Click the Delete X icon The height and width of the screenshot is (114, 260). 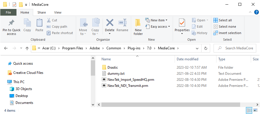110,23
